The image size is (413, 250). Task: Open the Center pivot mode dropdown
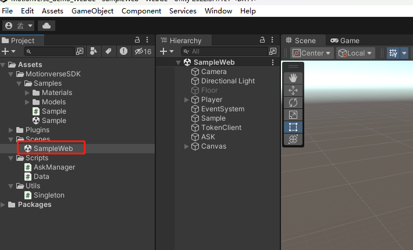pos(312,53)
